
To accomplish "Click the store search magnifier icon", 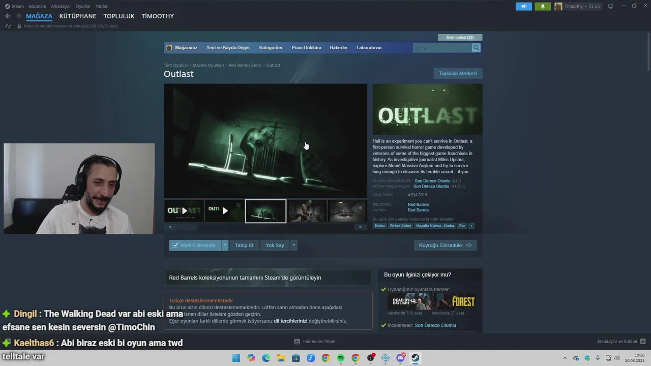I will (x=476, y=48).
